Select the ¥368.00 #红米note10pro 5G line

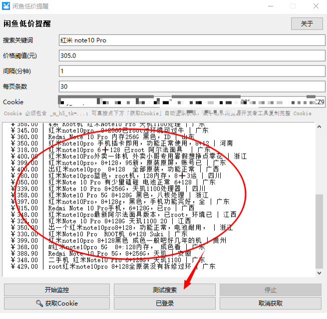coord(108,247)
